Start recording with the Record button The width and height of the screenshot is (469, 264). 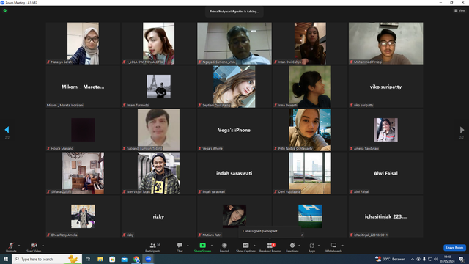pos(224,247)
